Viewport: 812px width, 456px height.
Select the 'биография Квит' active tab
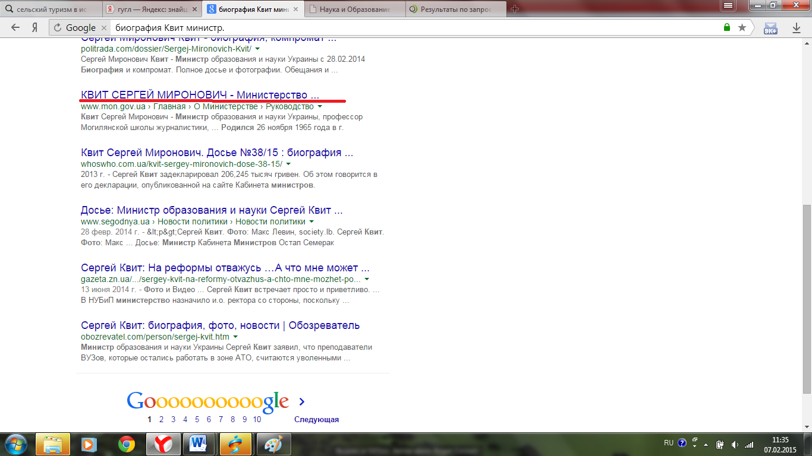click(253, 9)
